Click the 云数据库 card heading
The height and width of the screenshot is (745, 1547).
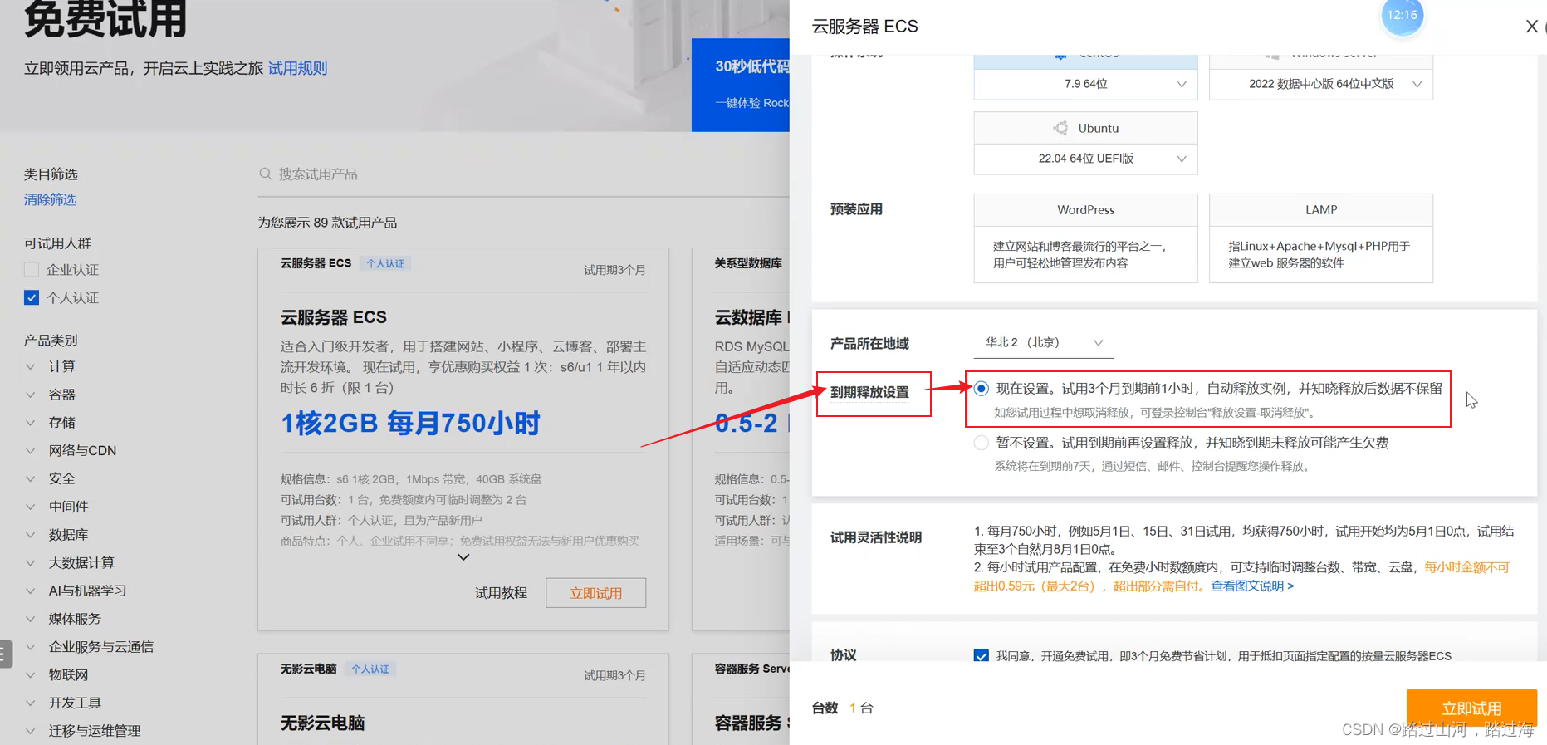[751, 317]
